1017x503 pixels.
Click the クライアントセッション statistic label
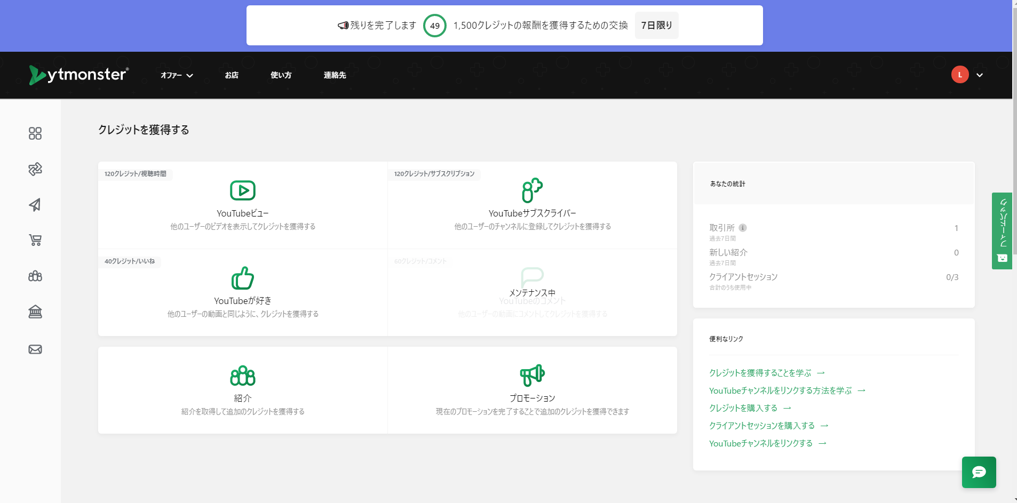click(x=743, y=277)
